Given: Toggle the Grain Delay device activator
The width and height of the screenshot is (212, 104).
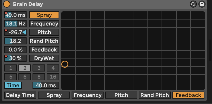Looking at the screenshot, I should (7, 4).
